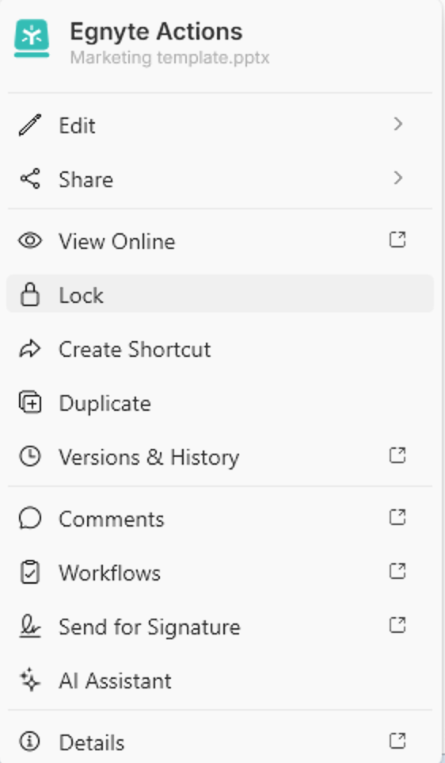The image size is (445, 763).
Task: Expand the Share submenu chevron
Action: [397, 178]
